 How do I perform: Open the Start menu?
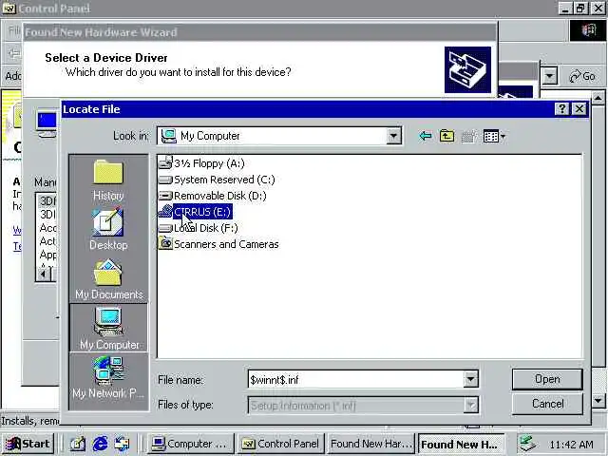[28, 444]
